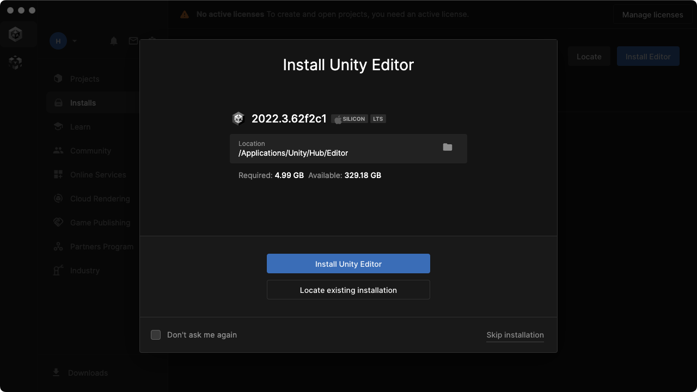Click the Locate button in the Hub header
Image resolution: width=697 pixels, height=392 pixels.
589,57
